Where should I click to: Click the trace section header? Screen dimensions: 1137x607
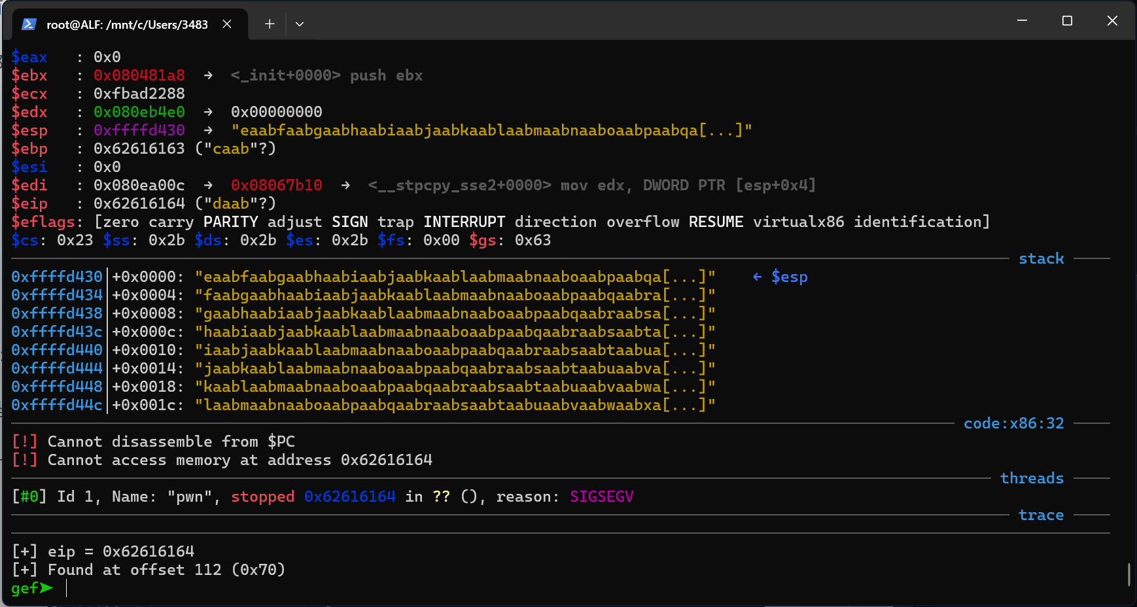click(x=1041, y=515)
